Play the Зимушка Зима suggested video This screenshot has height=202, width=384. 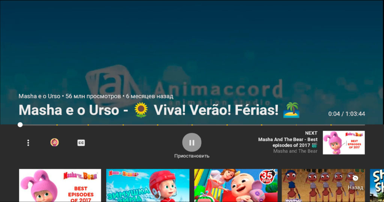point(148,186)
